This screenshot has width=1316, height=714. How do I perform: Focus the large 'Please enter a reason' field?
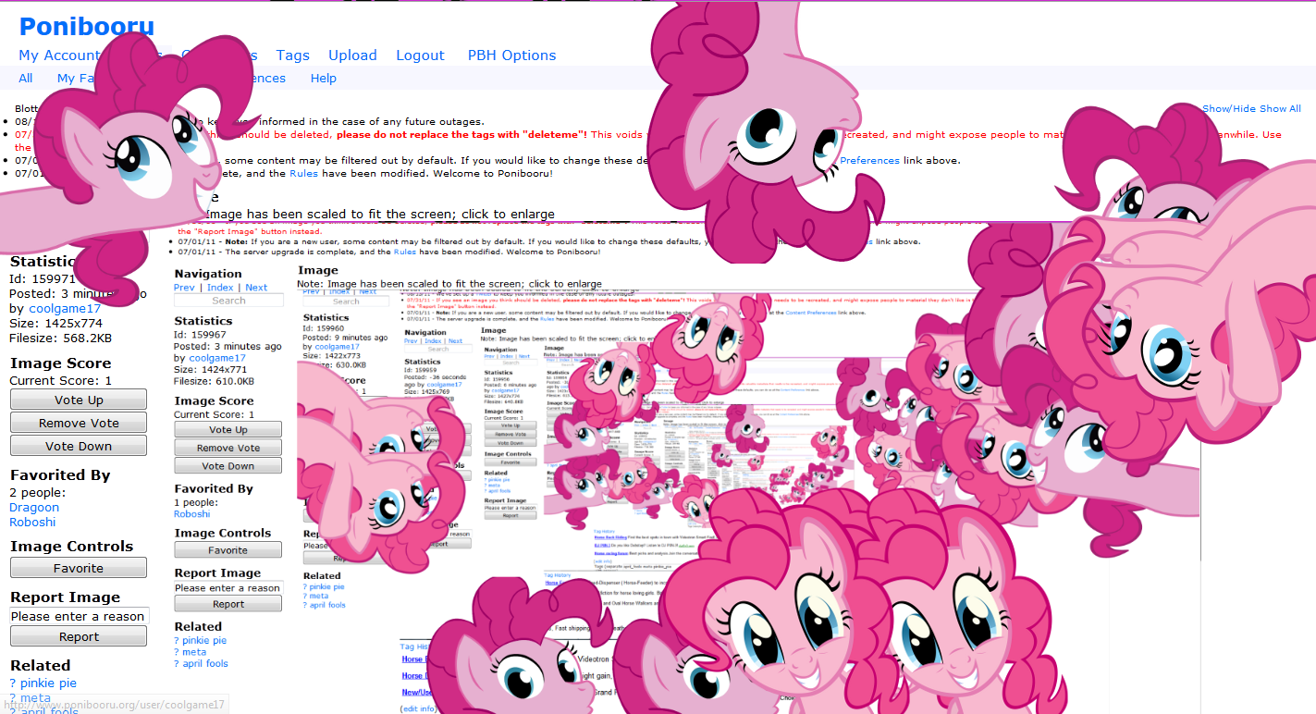[79, 616]
